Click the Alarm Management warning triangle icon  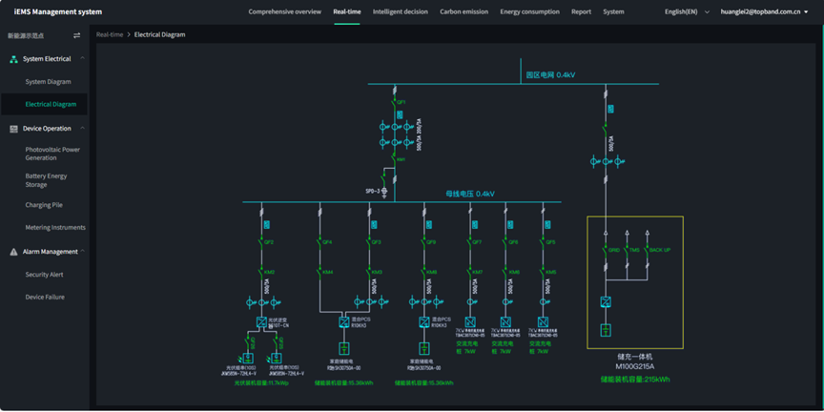coord(13,252)
